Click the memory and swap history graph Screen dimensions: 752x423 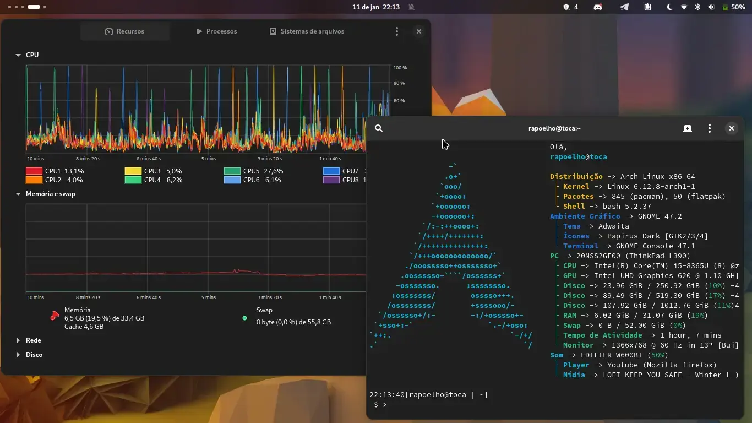tap(196, 248)
